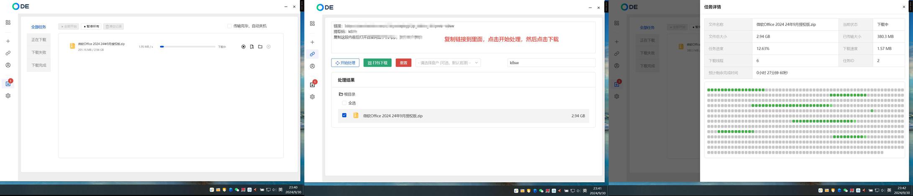The width and height of the screenshot is (913, 196).
Task: Click the 开始处理 button
Action: (345, 63)
